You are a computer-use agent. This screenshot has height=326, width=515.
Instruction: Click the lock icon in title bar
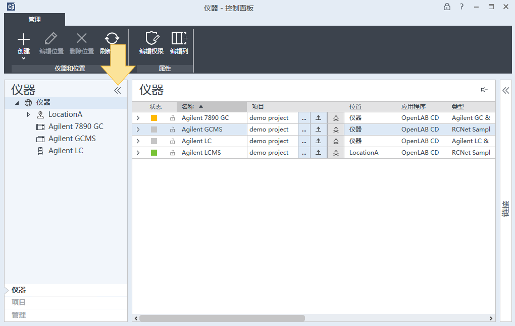coord(447,7)
